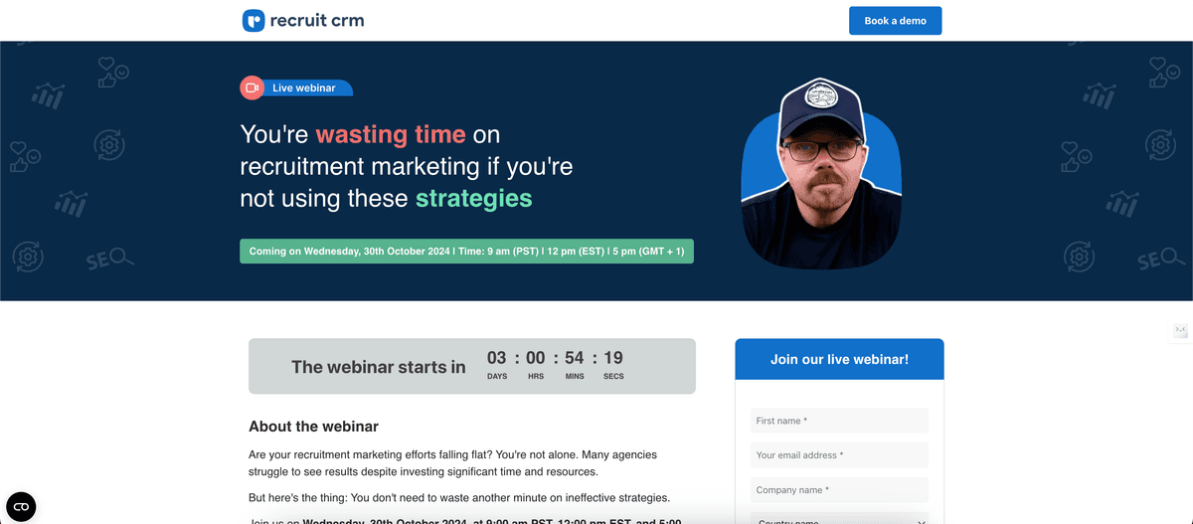
Task: Click the 'Join our live webinar!' form header
Action: point(839,359)
